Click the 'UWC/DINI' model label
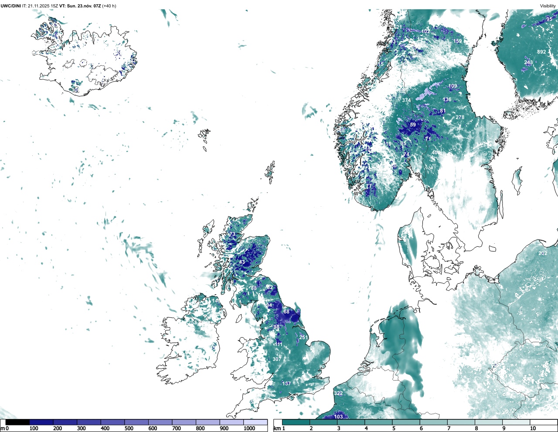The image size is (558, 432). [x=10, y=6]
